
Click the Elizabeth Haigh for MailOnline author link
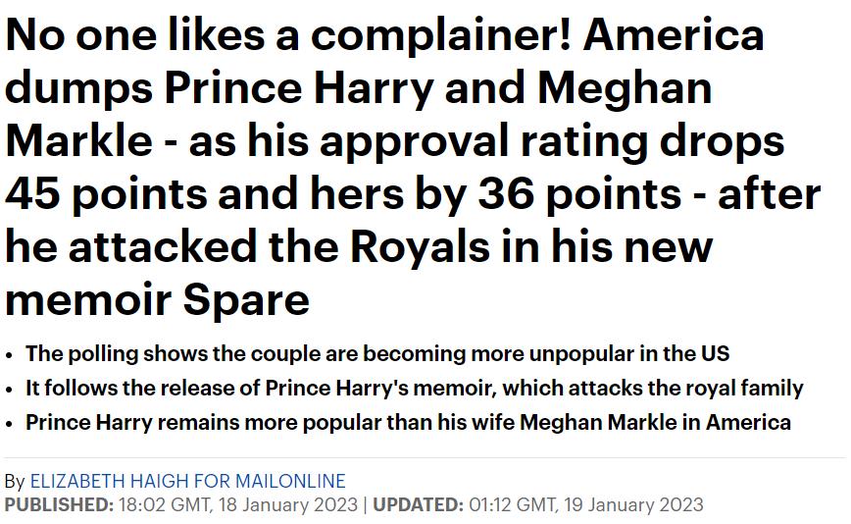pyautogui.click(x=188, y=481)
